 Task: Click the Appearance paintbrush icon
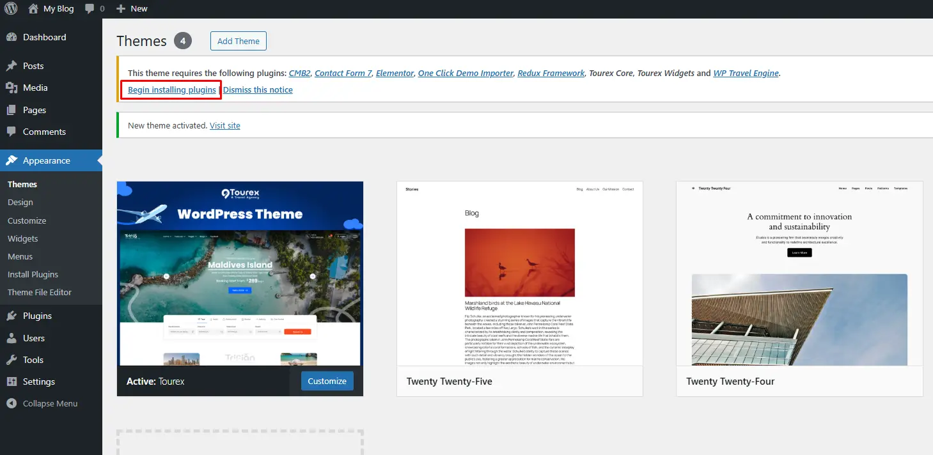tap(12, 160)
